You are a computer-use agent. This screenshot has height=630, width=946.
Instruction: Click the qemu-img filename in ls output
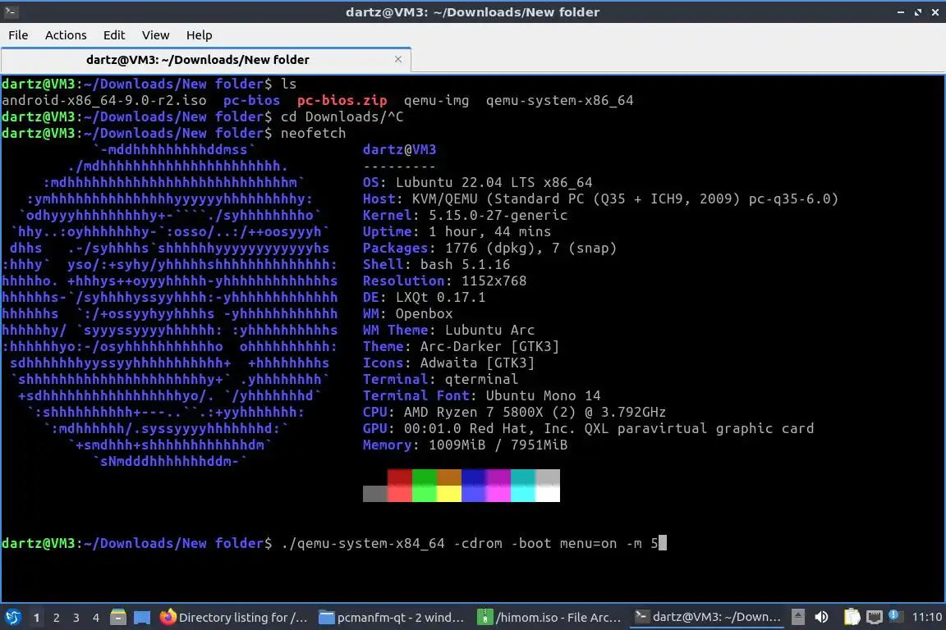(436, 100)
